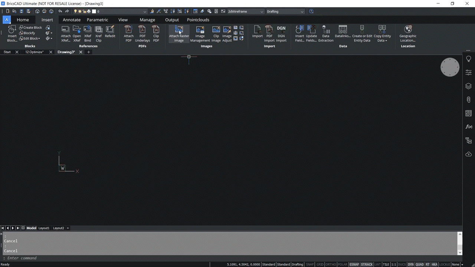The height and width of the screenshot is (267, 475).
Task: Click Update Fields
Action: tap(311, 33)
